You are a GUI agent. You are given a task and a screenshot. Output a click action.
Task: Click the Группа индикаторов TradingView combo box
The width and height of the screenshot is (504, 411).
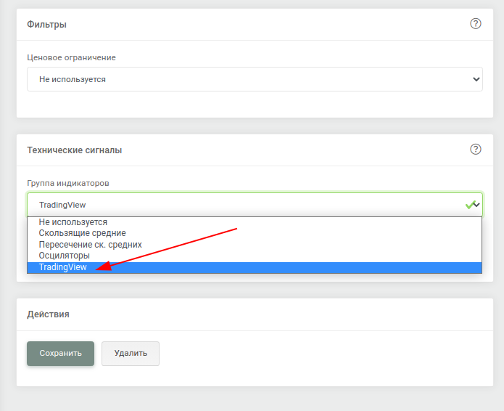pyautogui.click(x=255, y=205)
